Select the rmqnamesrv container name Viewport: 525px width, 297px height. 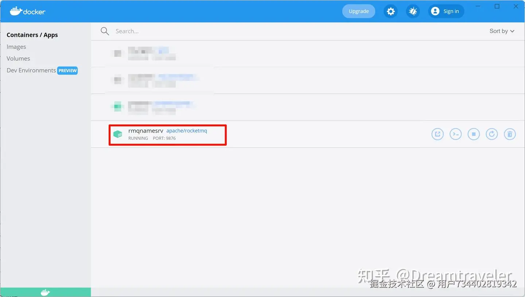(146, 131)
